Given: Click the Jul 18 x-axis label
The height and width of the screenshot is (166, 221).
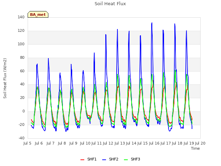Looking at the screenshot, I should pyautogui.click(x=177, y=143).
